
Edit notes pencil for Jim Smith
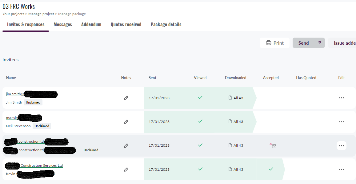coord(126,98)
